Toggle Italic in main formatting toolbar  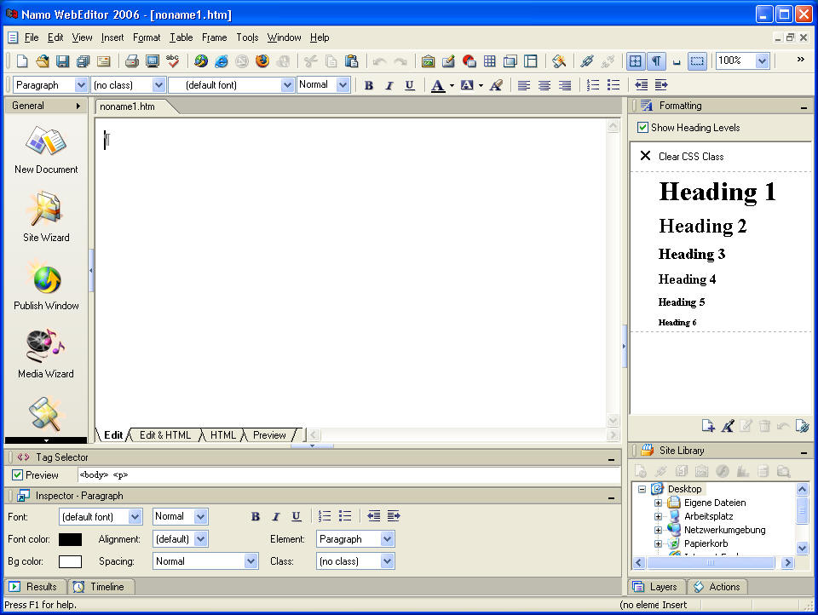(389, 85)
